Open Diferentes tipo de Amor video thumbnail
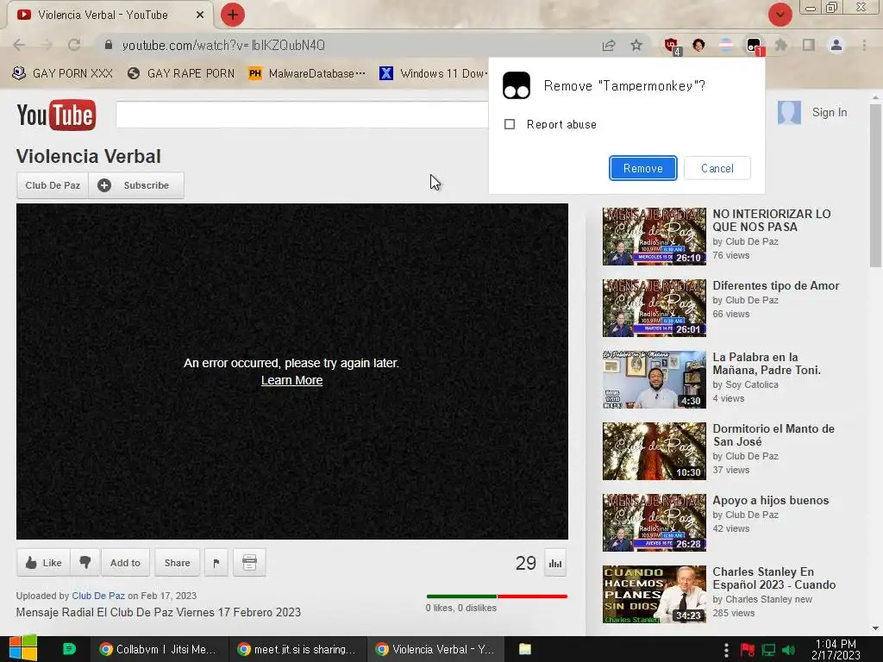This screenshot has width=883, height=662. pyautogui.click(x=654, y=308)
